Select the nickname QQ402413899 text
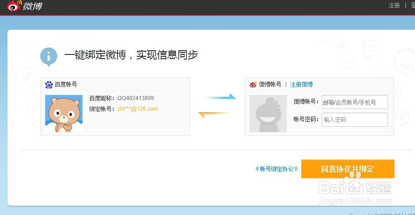Screen dimensions: 415x215 point(136,98)
